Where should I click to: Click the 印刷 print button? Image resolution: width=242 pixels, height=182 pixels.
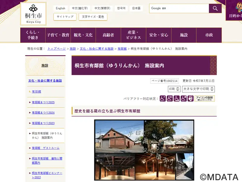coord(174,89)
